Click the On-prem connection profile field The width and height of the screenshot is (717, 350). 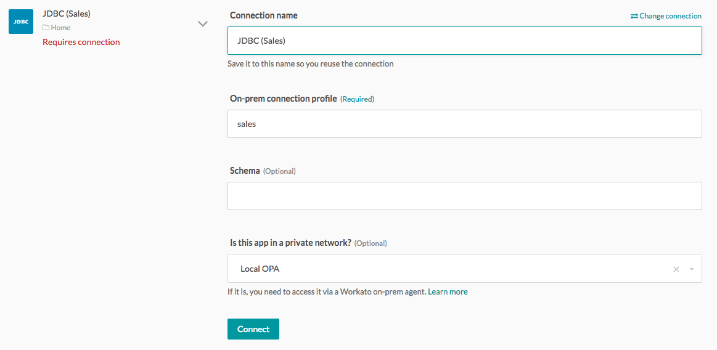coord(464,124)
